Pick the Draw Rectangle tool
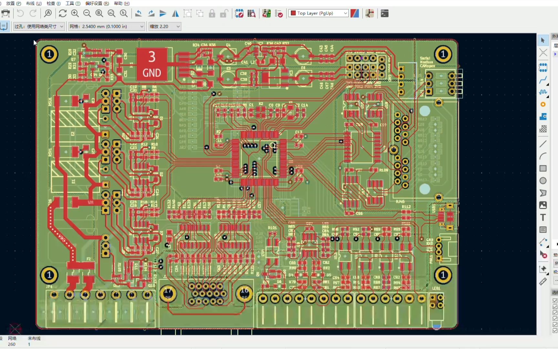The height and width of the screenshot is (349, 558). click(x=543, y=168)
